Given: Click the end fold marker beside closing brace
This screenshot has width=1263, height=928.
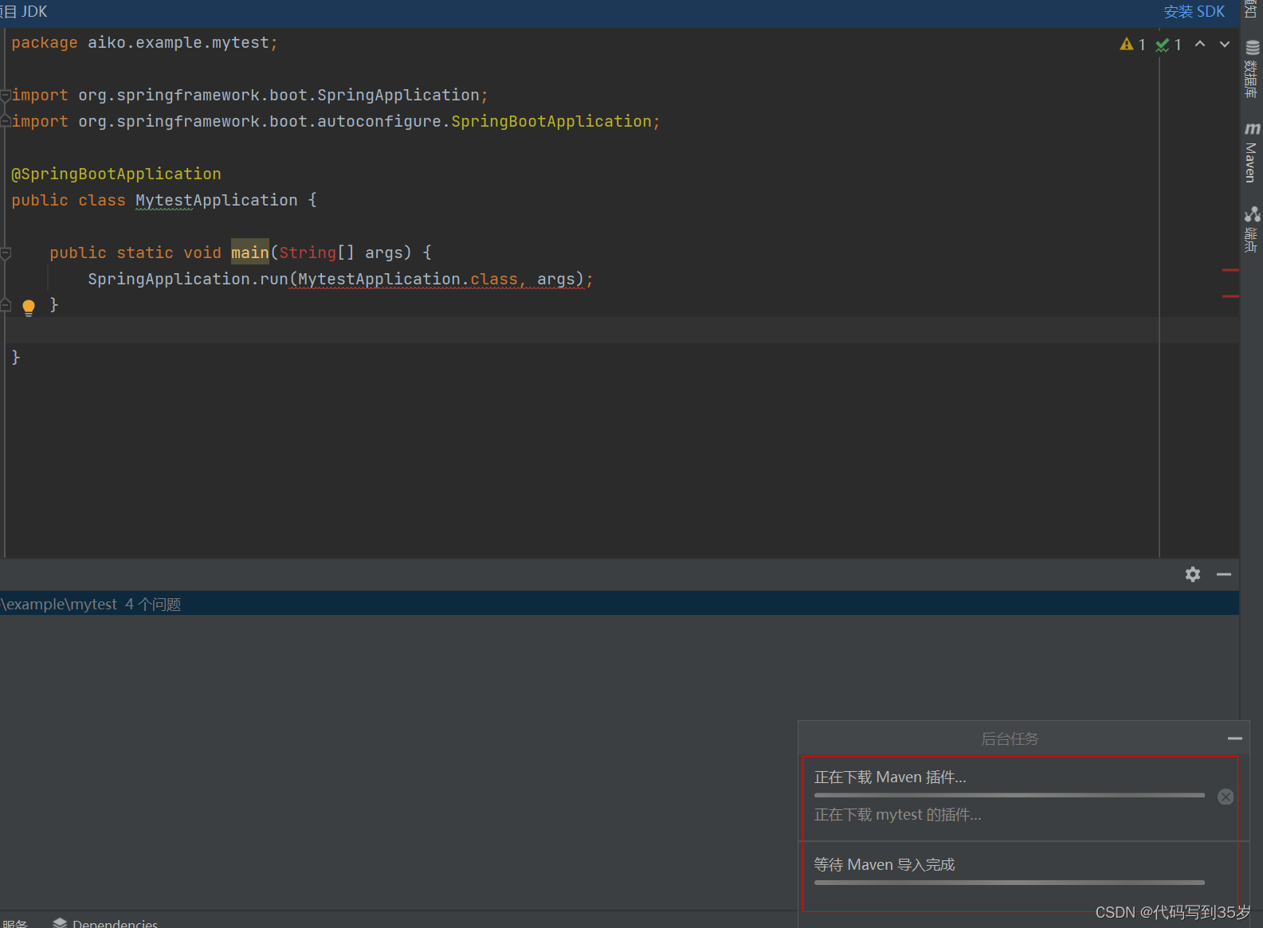Looking at the screenshot, I should (6, 305).
